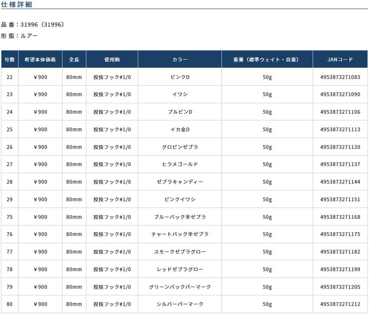
Task: Click number cell 22
Action: coord(10,77)
